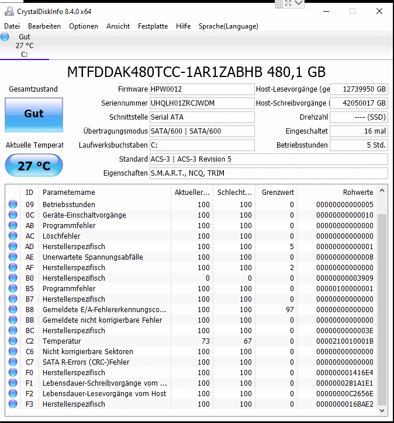Open the Ansicht menu
Viewport: 394px width, 423px height.
tap(118, 26)
